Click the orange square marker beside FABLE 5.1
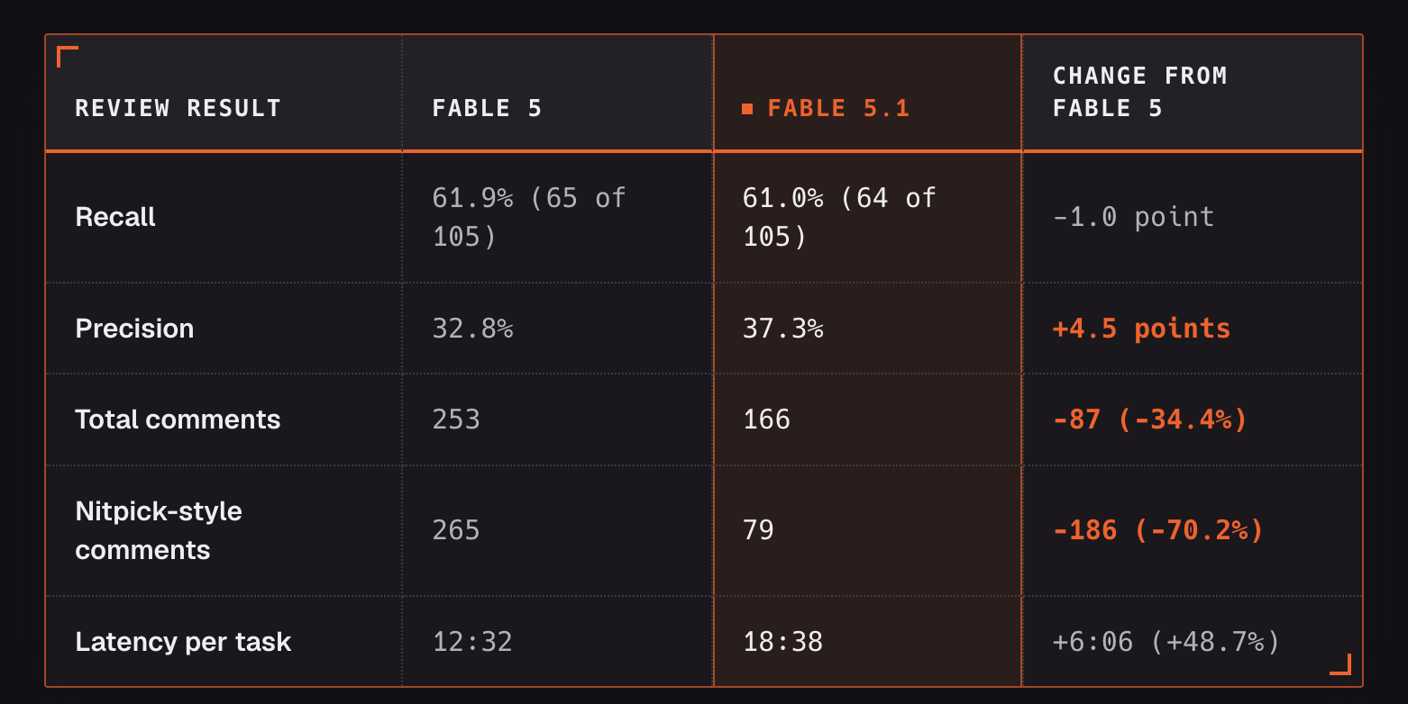 point(747,109)
